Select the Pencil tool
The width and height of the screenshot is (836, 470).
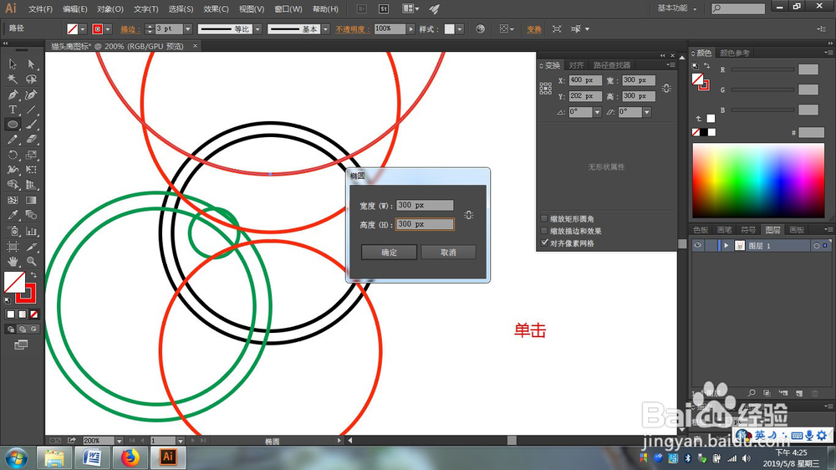[x=13, y=140]
